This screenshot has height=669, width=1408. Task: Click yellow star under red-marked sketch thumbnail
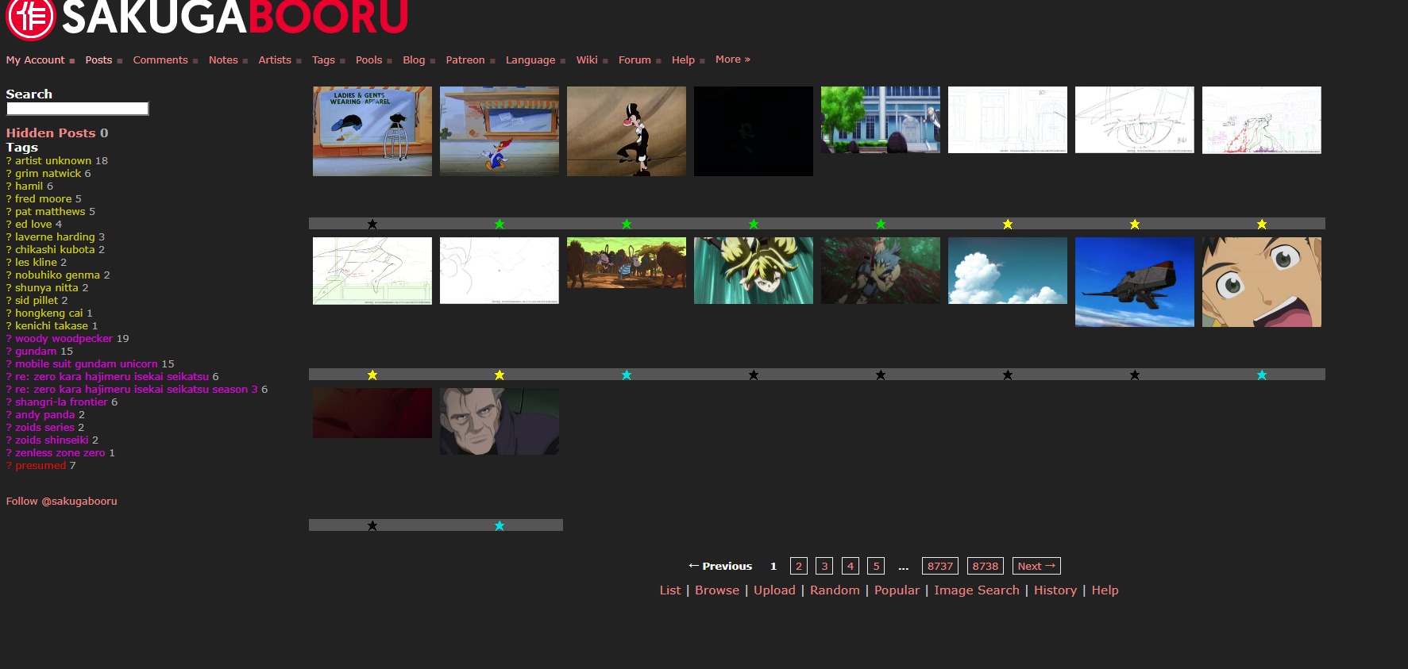click(1262, 225)
